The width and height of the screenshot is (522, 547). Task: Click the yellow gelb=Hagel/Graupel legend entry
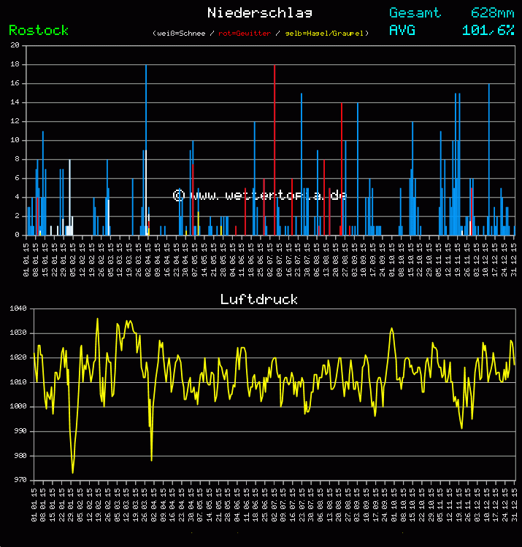(325, 34)
